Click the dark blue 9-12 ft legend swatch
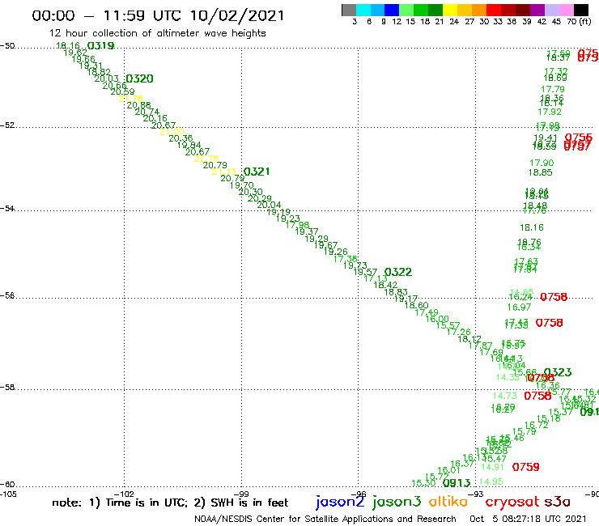599x526 pixels. click(392, 10)
